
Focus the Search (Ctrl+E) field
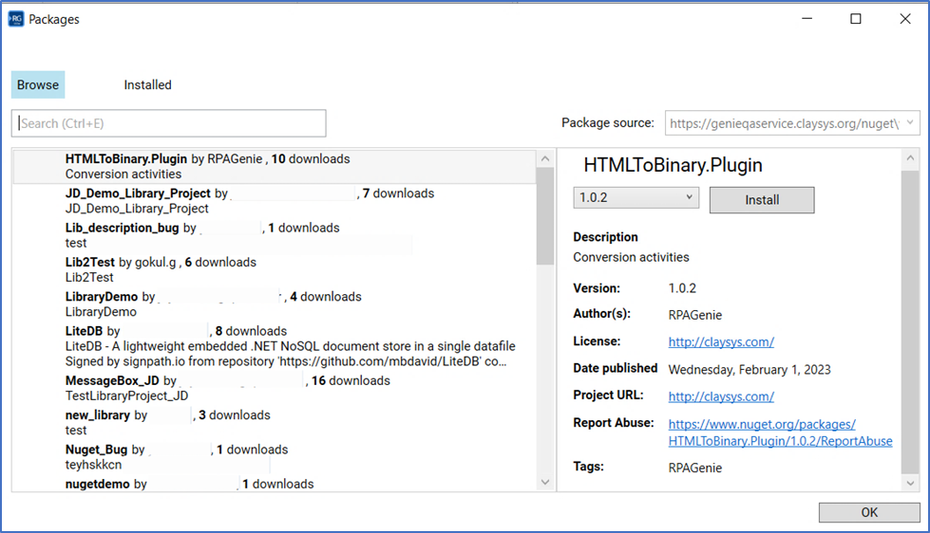(x=168, y=123)
